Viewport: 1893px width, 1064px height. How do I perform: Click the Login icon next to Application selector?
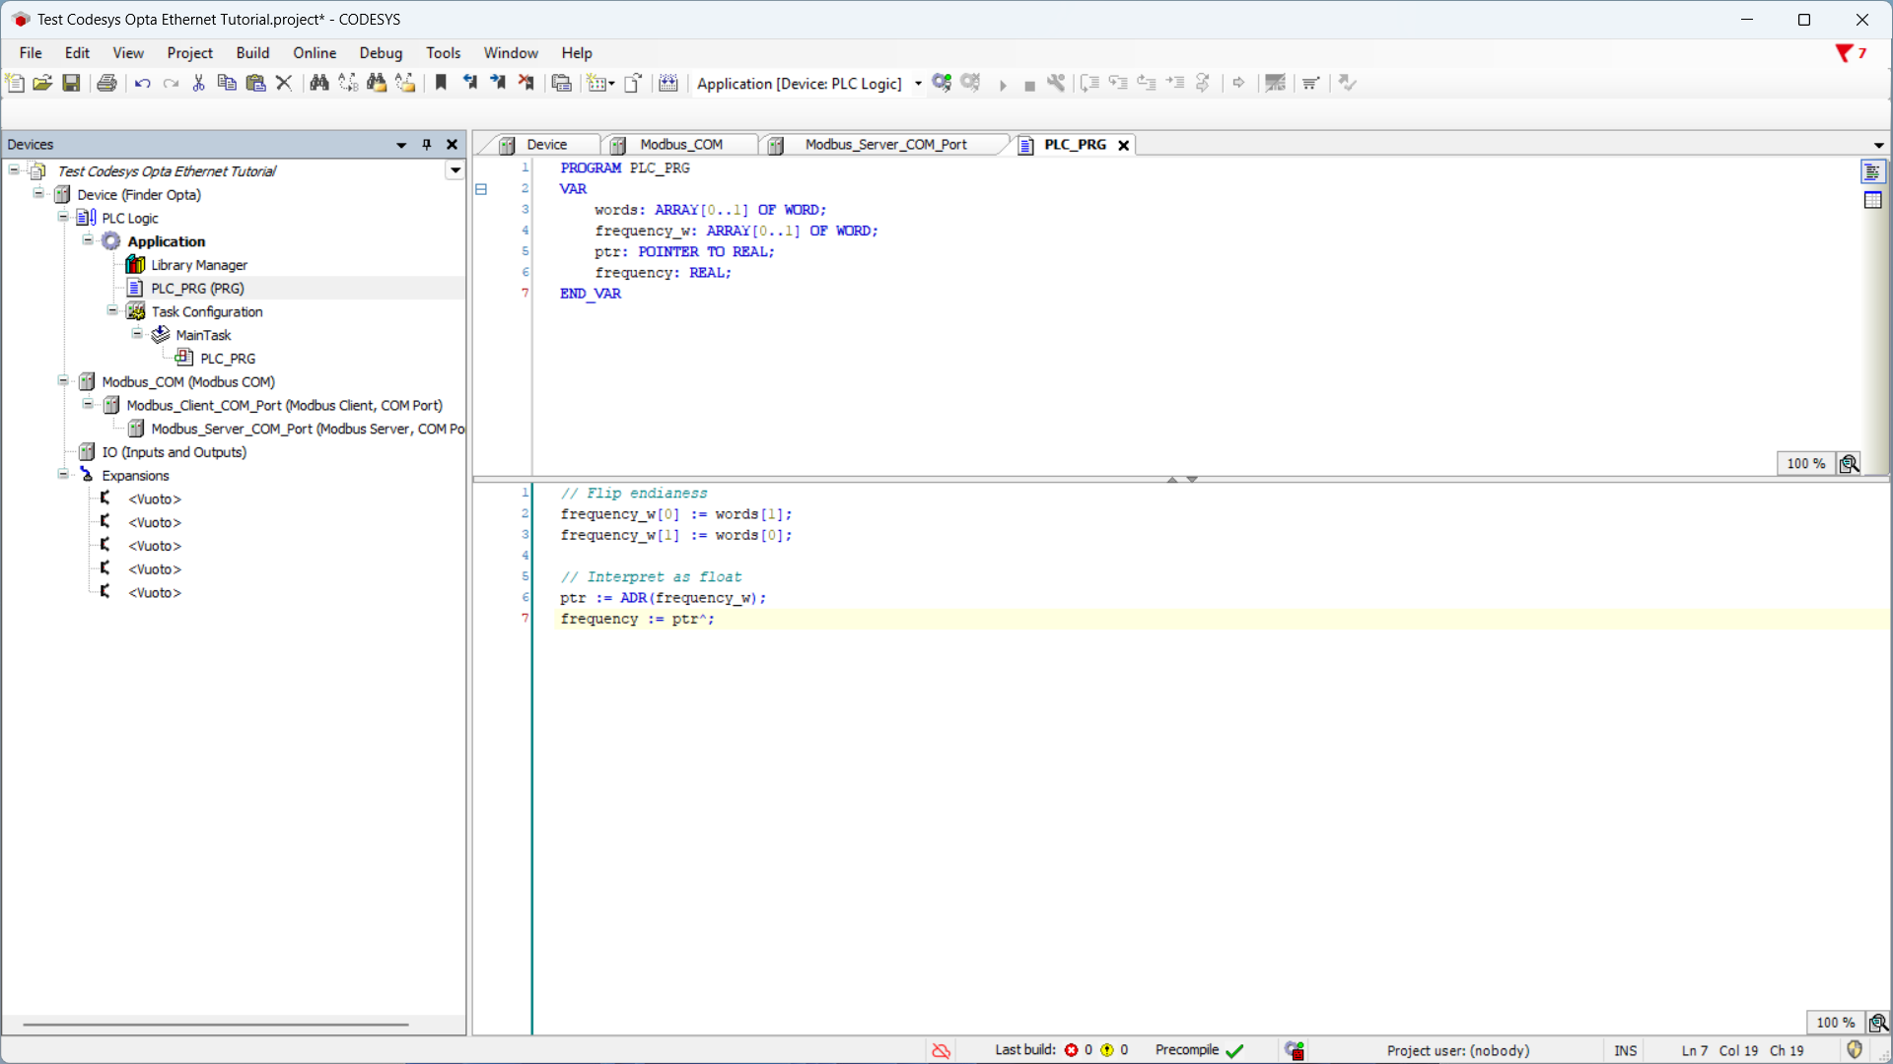(x=942, y=84)
